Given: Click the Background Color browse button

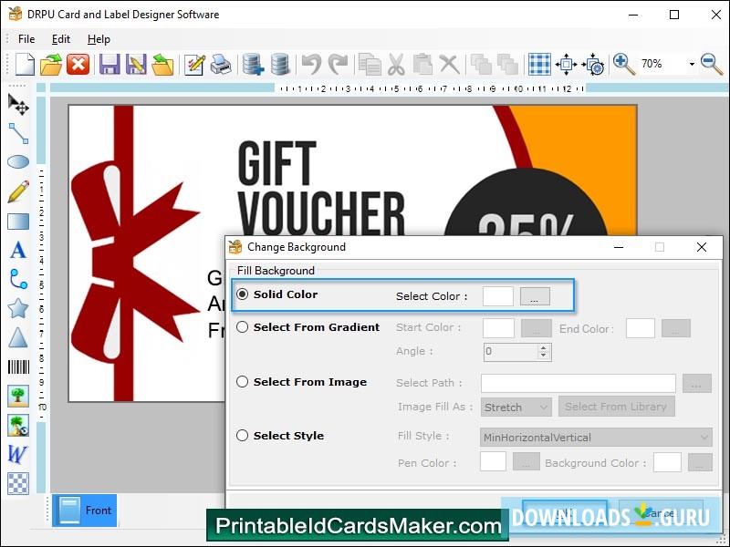Looking at the screenshot, I should pos(700,462).
